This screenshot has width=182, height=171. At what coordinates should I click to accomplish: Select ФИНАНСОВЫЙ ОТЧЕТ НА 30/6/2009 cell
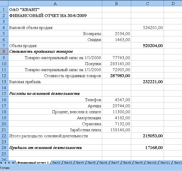coord(55,15)
